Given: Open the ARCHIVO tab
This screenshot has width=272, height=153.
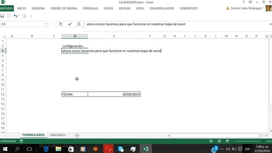Looking at the screenshot, I should tap(7, 8).
